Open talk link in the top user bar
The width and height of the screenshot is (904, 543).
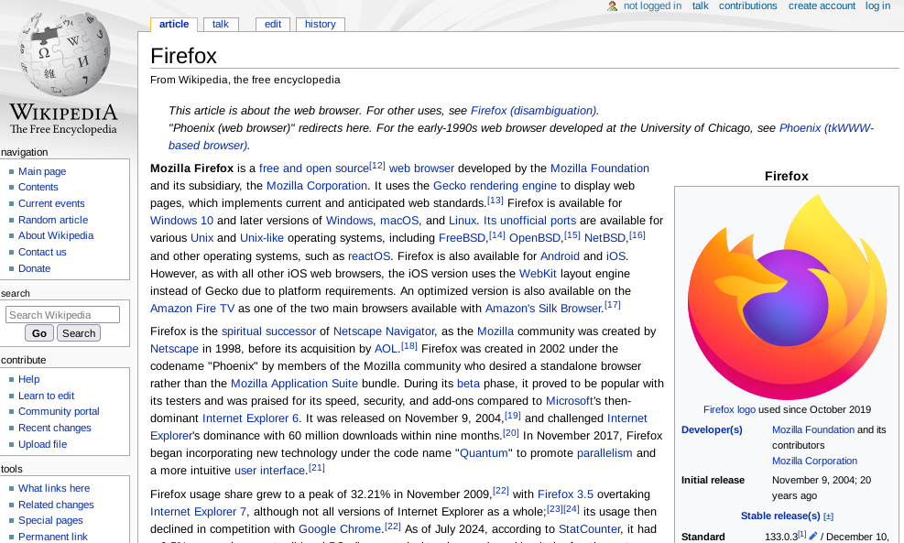pyautogui.click(x=700, y=5)
